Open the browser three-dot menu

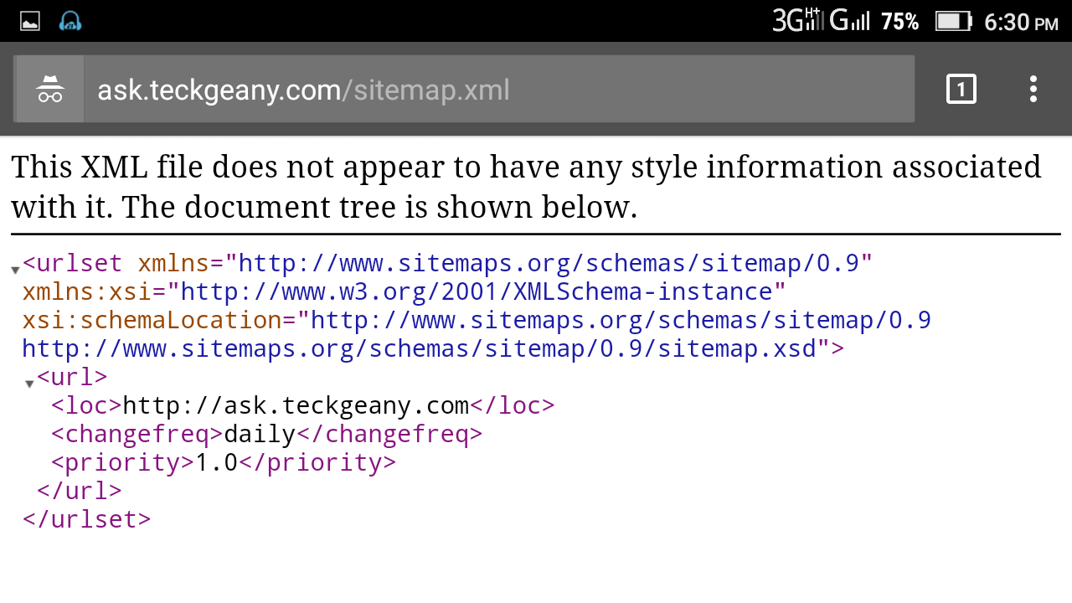pyautogui.click(x=1033, y=89)
